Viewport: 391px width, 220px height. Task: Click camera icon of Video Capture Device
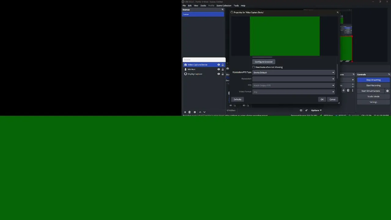[x=185, y=65]
